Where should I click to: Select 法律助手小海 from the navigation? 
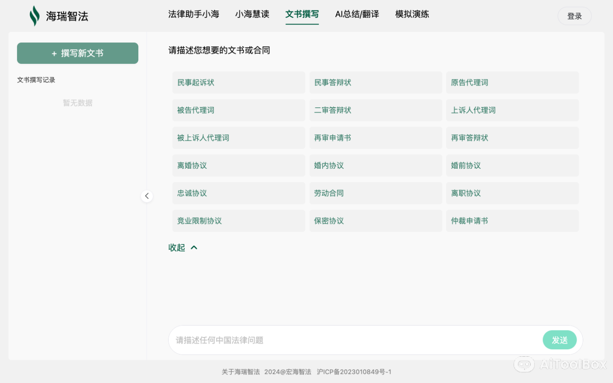tap(194, 14)
